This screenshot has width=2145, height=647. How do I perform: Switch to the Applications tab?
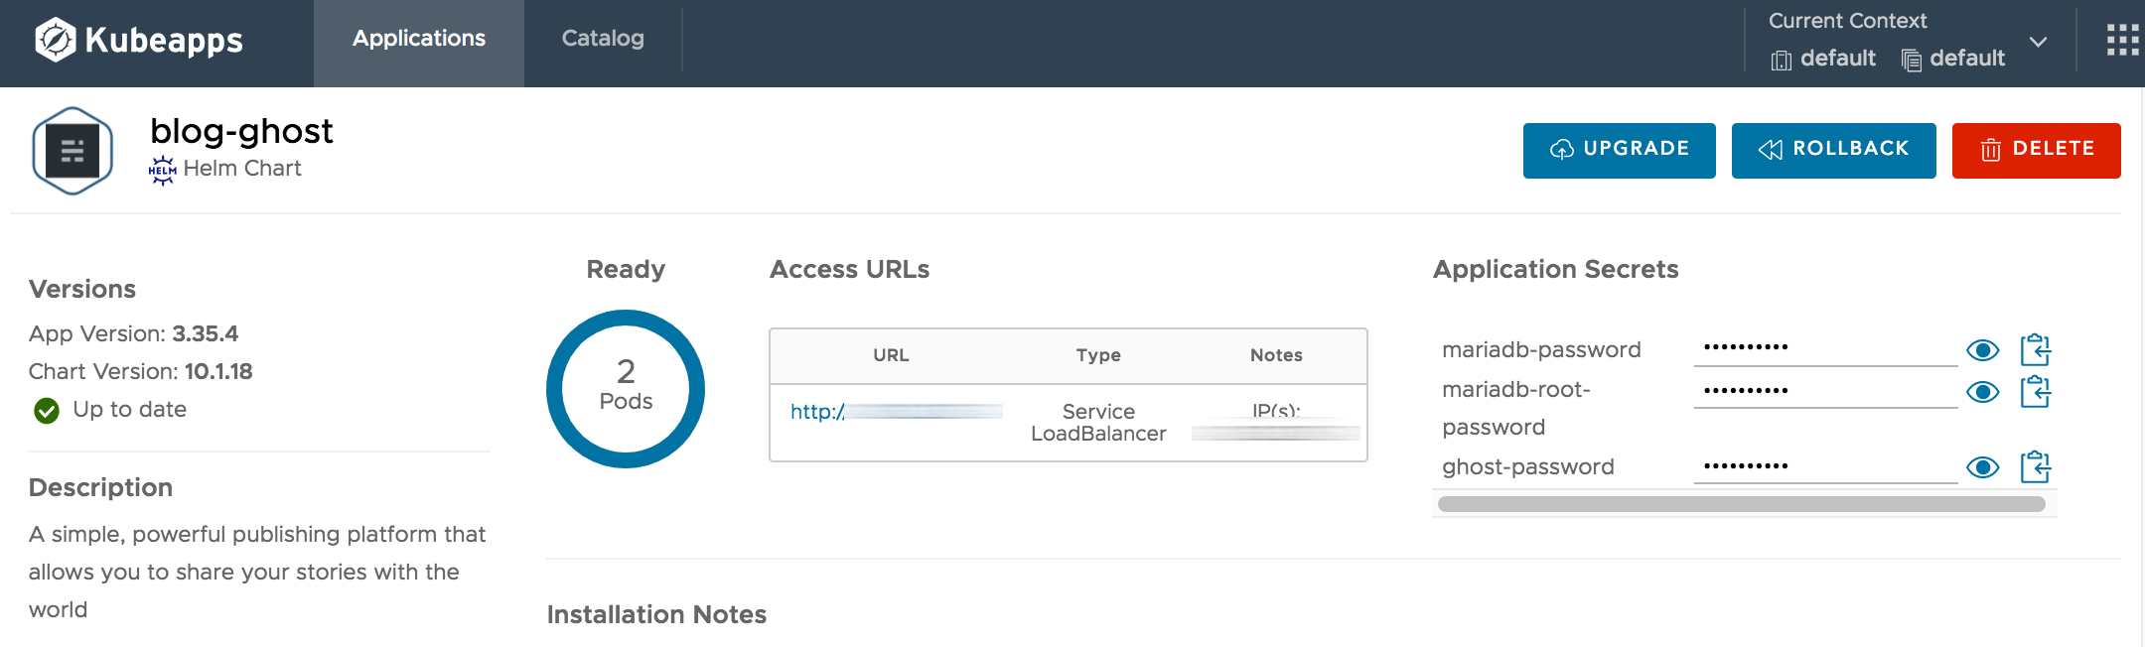[418, 39]
